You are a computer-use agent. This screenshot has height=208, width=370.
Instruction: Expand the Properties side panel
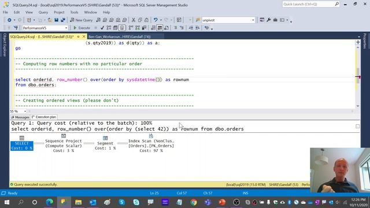(x=365, y=41)
